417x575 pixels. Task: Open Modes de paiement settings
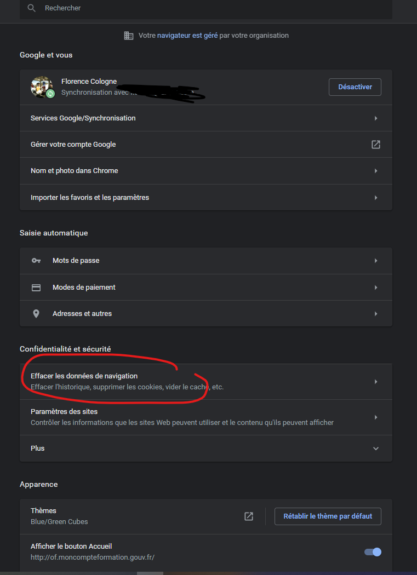point(206,287)
